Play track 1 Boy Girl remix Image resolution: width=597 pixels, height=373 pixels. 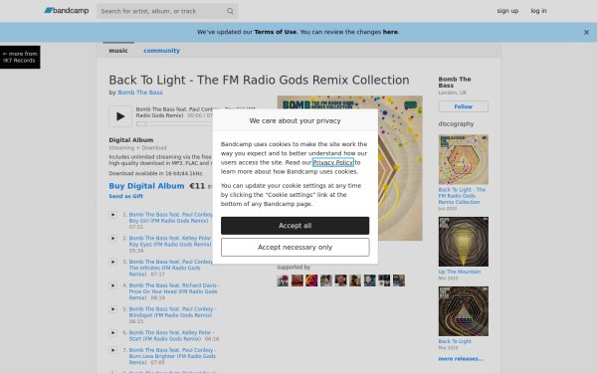(x=113, y=215)
